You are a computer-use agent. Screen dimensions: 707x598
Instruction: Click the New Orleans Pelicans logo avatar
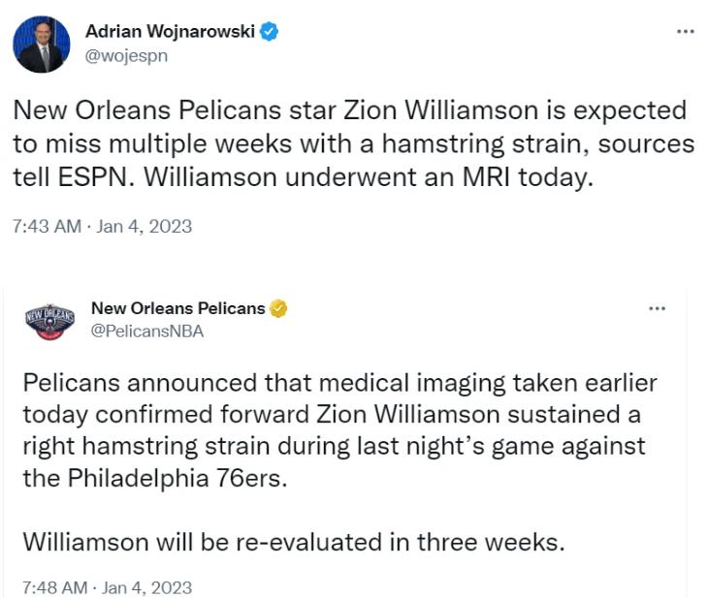pyautogui.click(x=49, y=322)
